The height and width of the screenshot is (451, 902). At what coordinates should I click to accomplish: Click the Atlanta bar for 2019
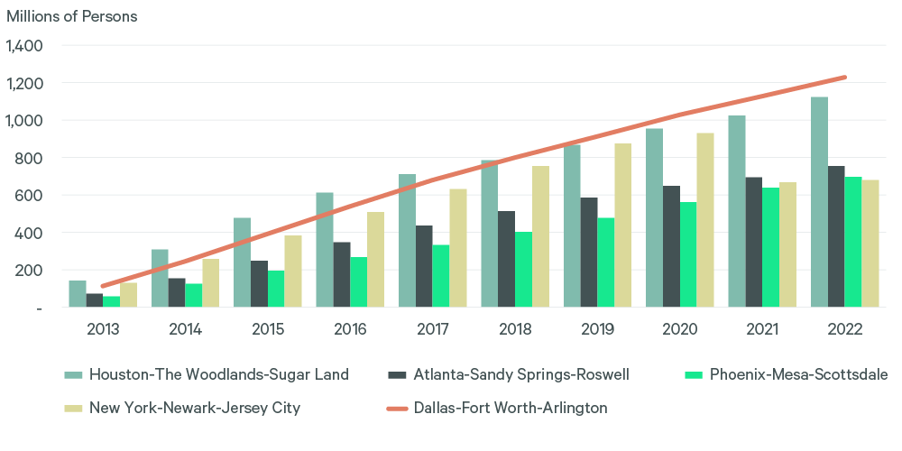pos(589,253)
